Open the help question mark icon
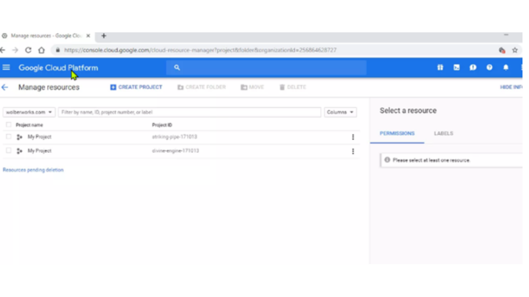 click(489, 68)
